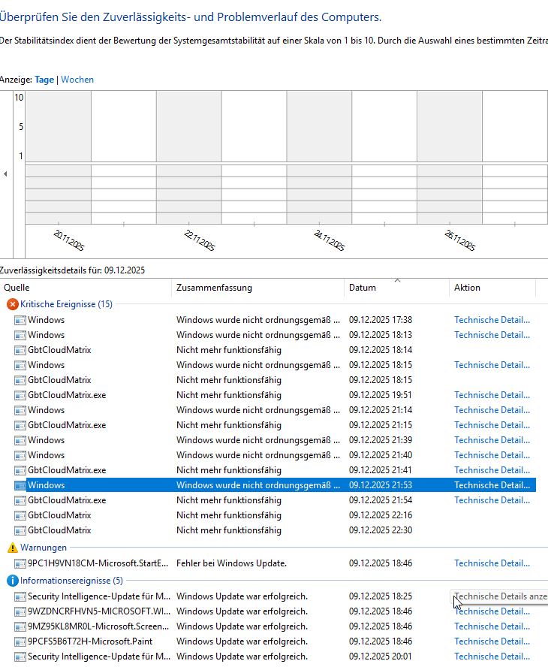Select the 24.11.2025 column in the chart
This screenshot has width=548, height=667.
[319, 158]
